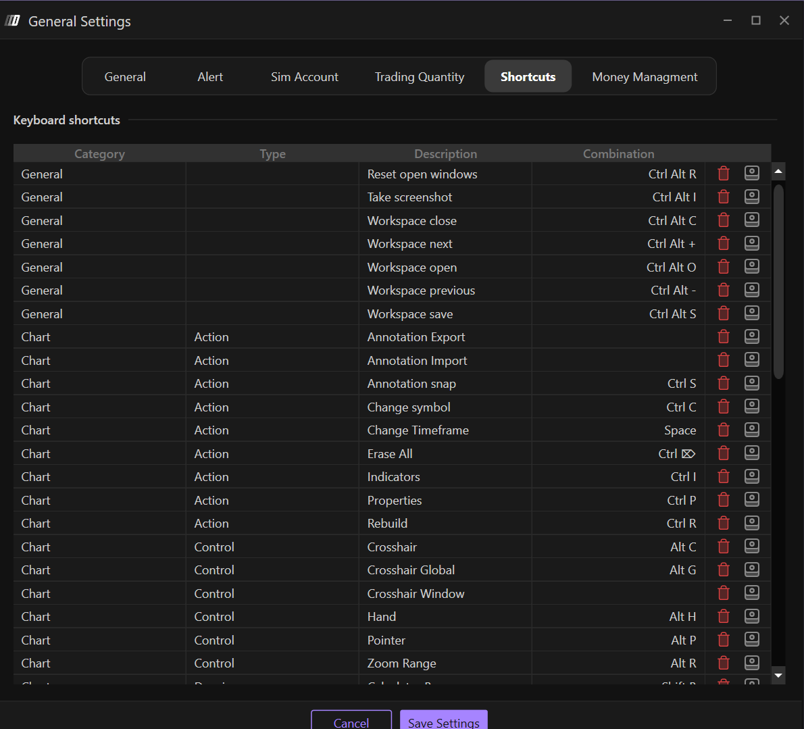Viewport: 804px width, 729px height.
Task: Delete the Workspace close shortcut
Action: point(724,220)
